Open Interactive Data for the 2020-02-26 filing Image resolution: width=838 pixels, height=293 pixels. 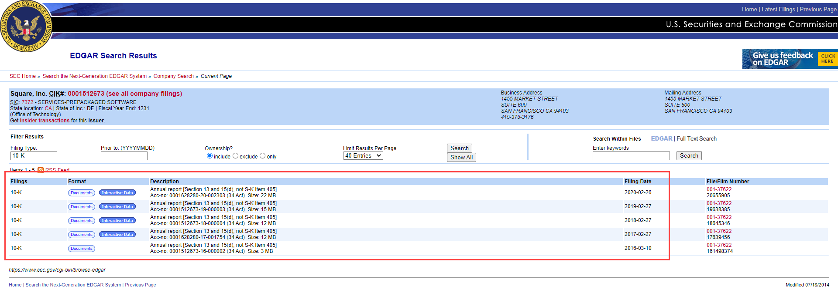[117, 193]
